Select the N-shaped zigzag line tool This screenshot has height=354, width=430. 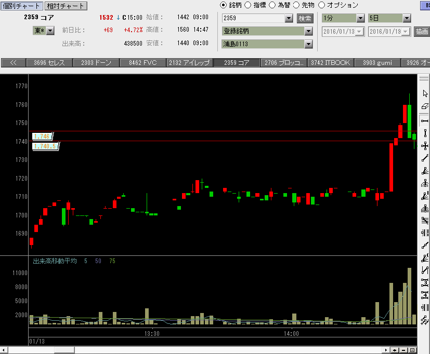425,270
